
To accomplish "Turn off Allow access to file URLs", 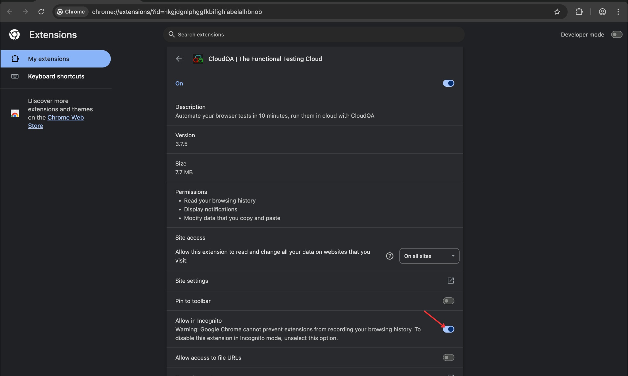I will tap(448, 357).
